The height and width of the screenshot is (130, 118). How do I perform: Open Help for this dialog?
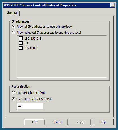click(103, 122)
